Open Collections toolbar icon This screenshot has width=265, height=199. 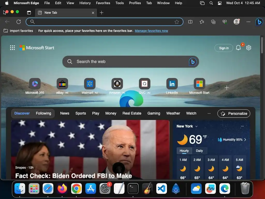[213, 22]
